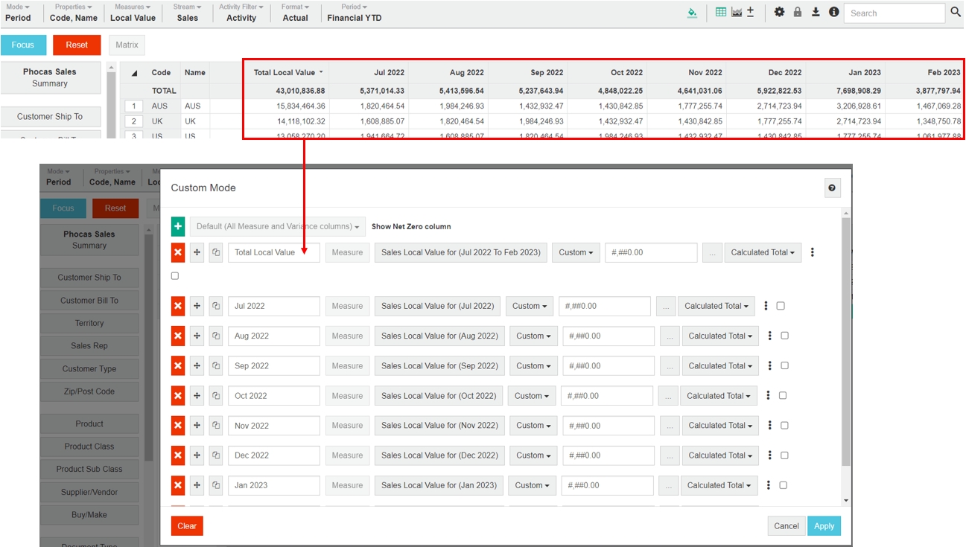Click the fill color bucket icon

[692, 13]
